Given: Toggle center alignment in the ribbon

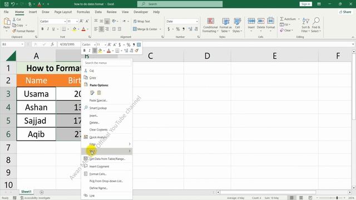Looking at the screenshot, I should pyautogui.click(x=101, y=29).
